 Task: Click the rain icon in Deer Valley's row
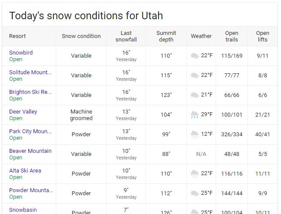point(195,114)
